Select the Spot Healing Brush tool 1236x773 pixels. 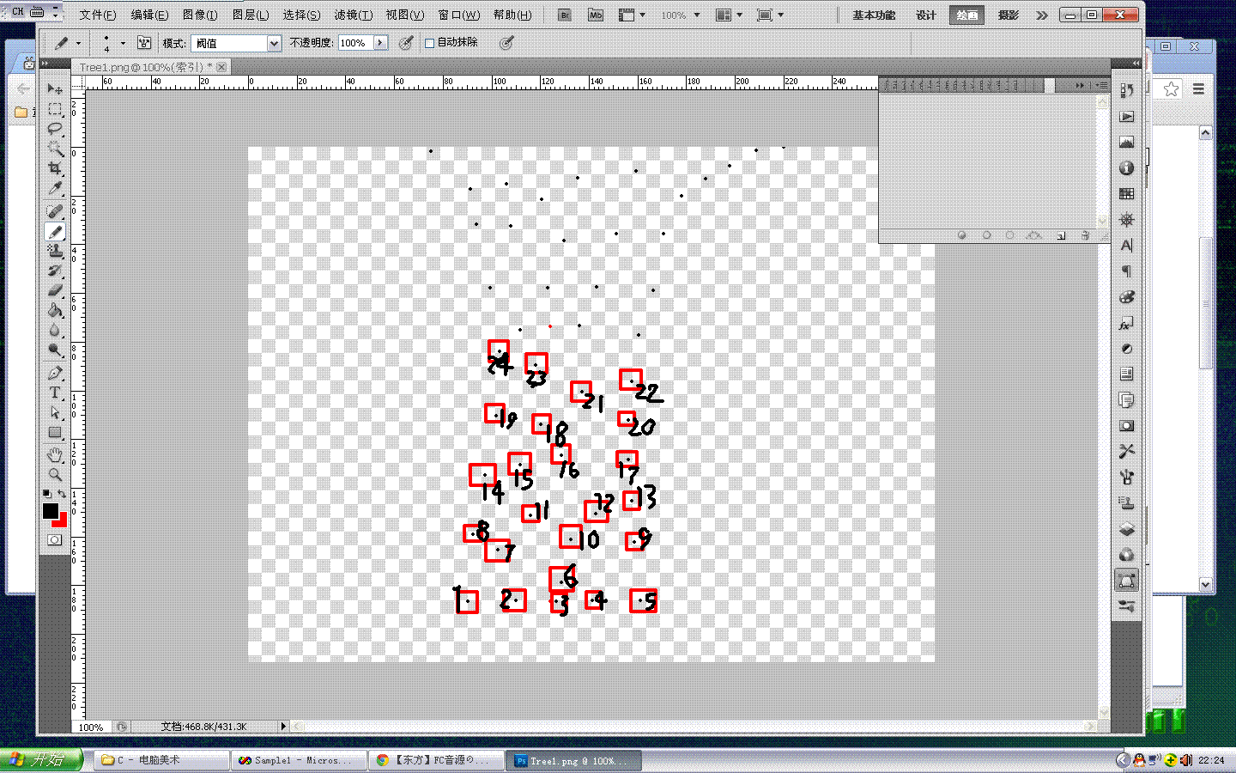coord(55,211)
